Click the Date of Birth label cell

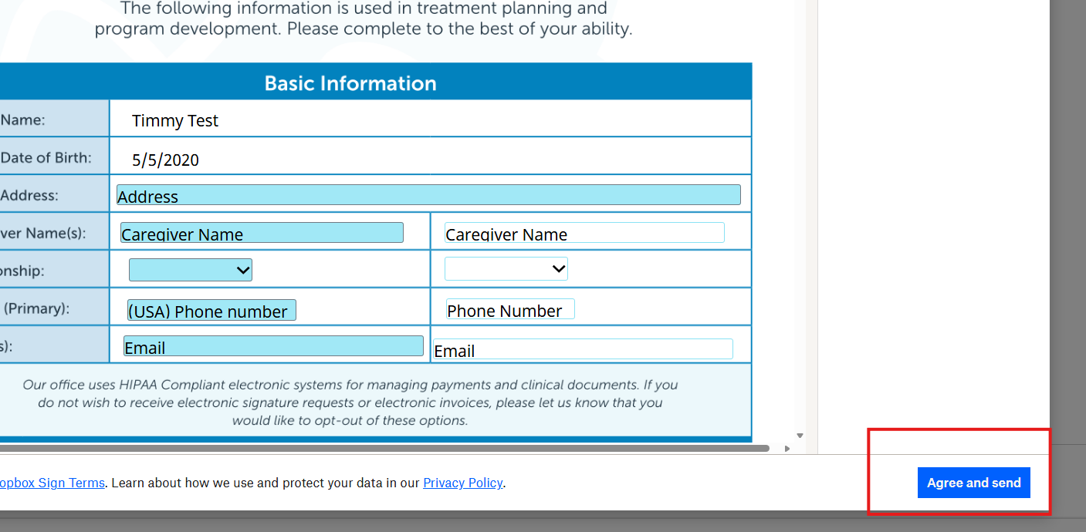[54, 157]
